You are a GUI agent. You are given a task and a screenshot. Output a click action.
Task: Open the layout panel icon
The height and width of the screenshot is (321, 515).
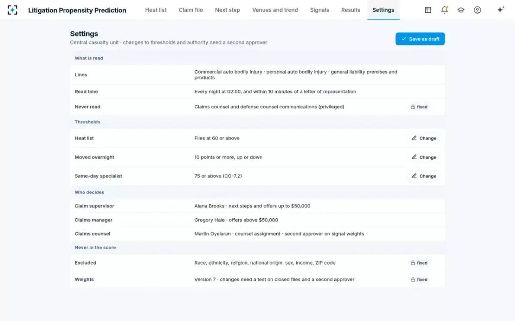(x=428, y=10)
